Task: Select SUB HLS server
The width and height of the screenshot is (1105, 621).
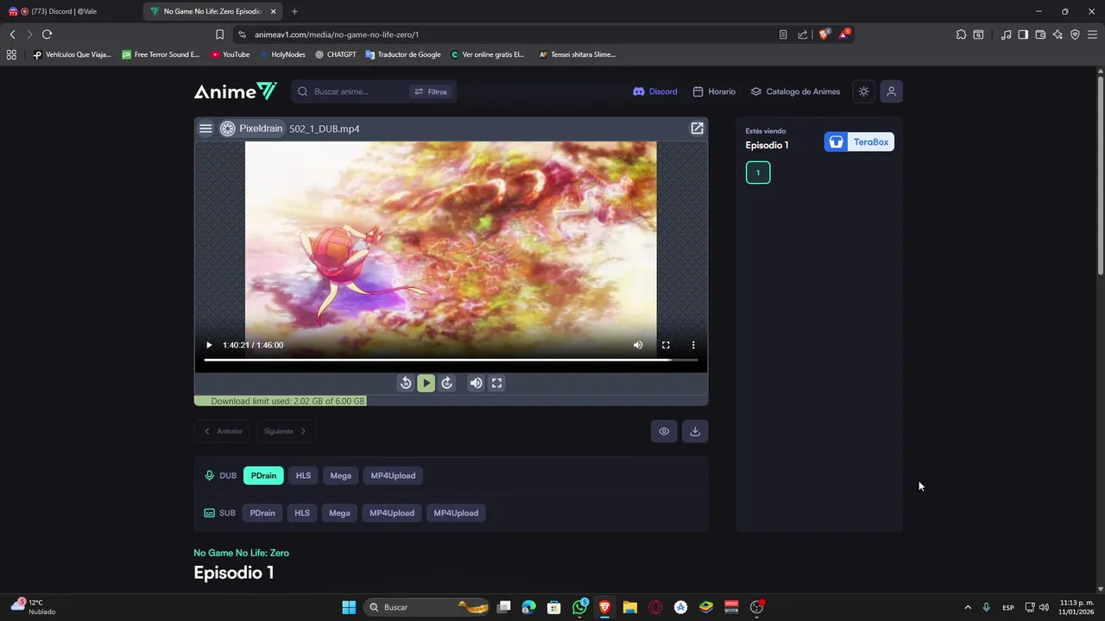Action: pos(302,512)
